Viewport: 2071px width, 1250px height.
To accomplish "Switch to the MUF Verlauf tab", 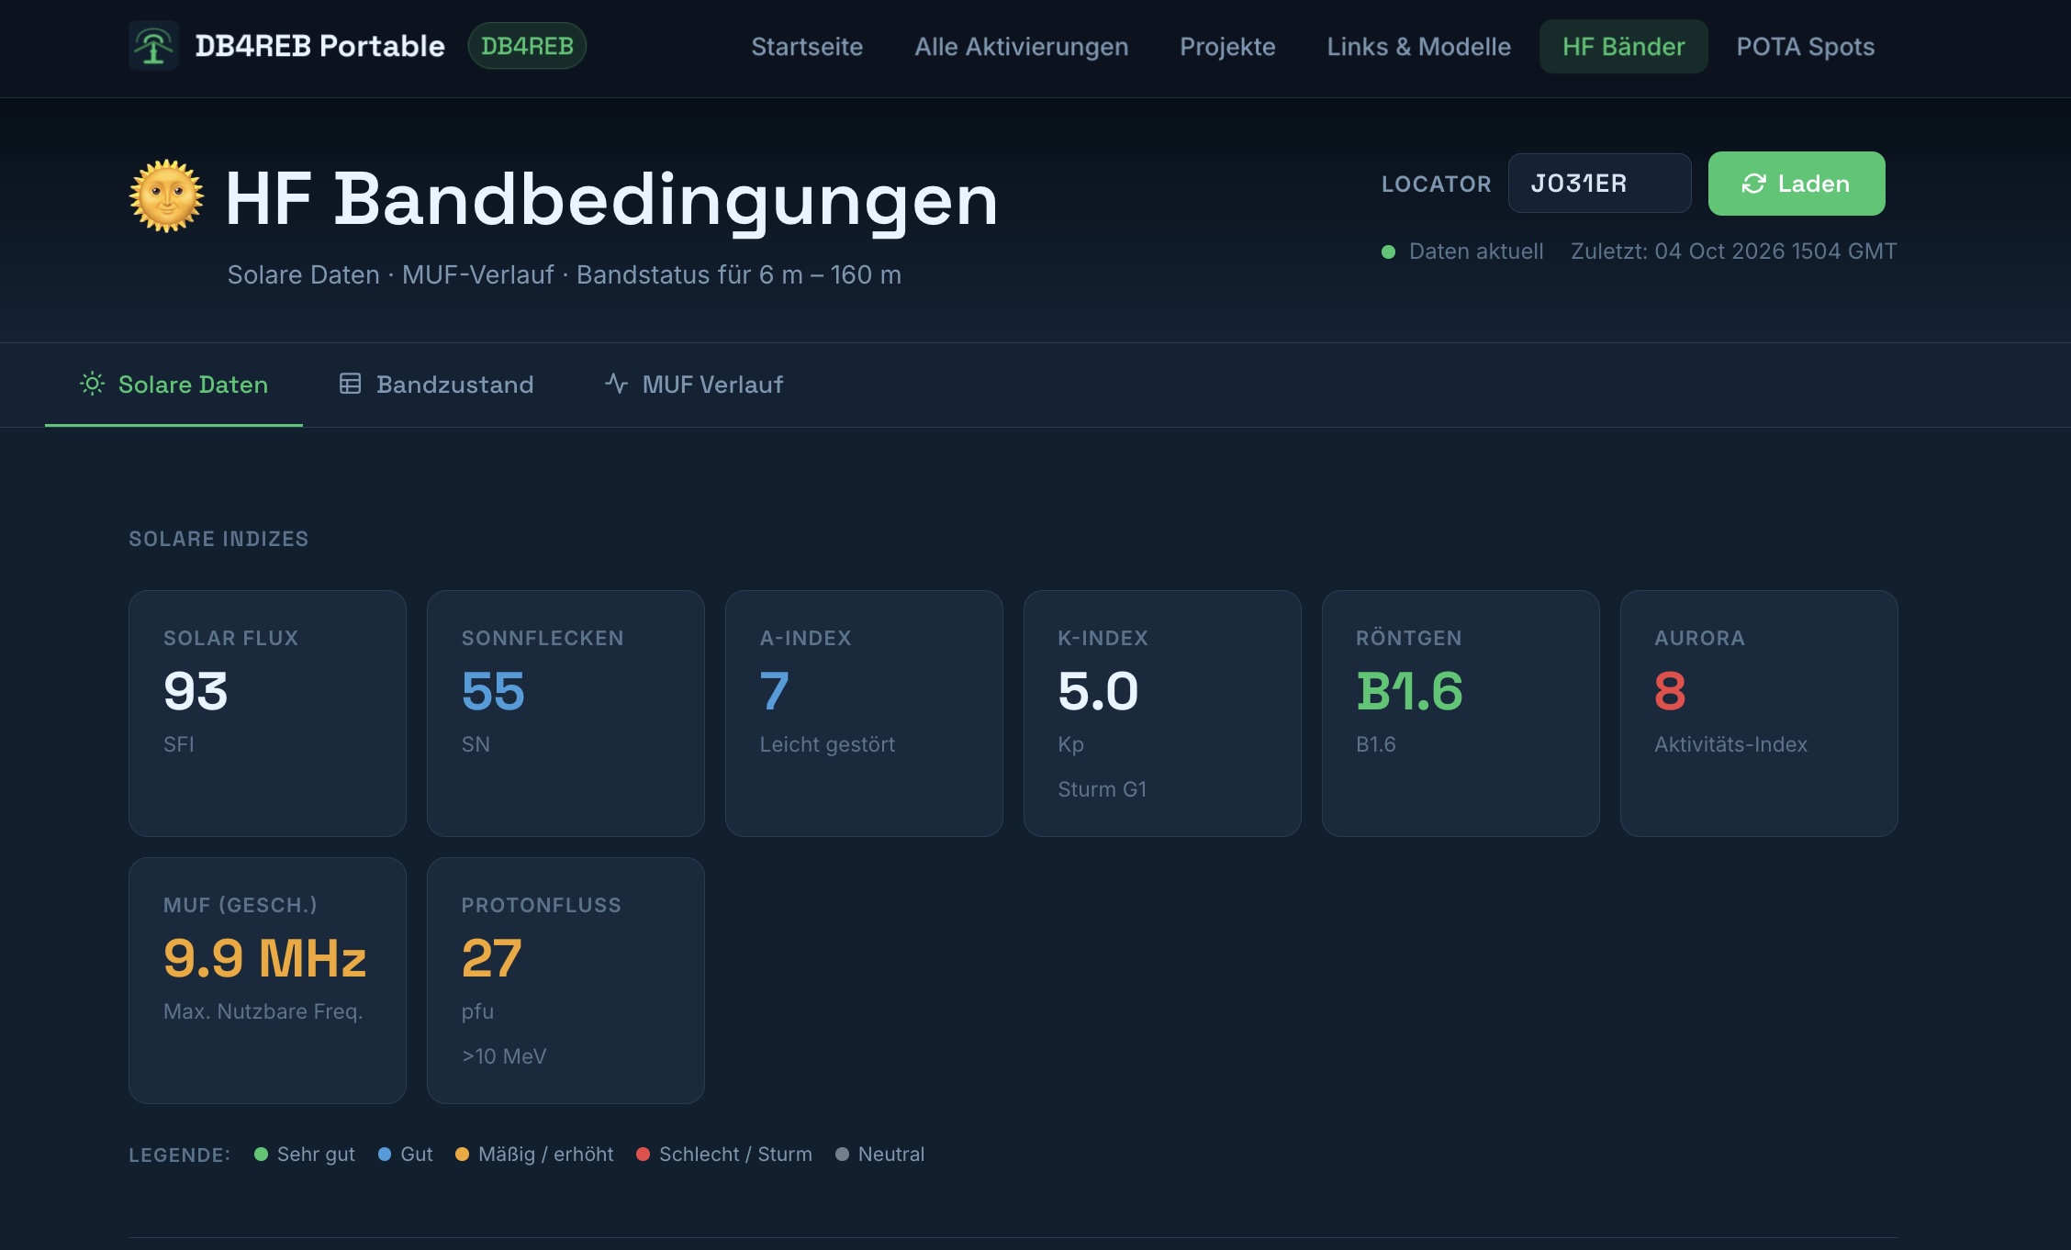I will (x=694, y=385).
